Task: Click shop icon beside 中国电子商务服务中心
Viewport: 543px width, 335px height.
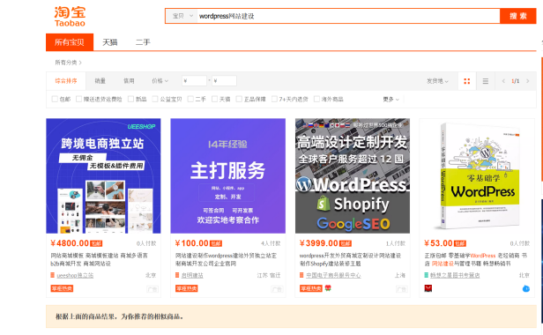Action: point(301,275)
